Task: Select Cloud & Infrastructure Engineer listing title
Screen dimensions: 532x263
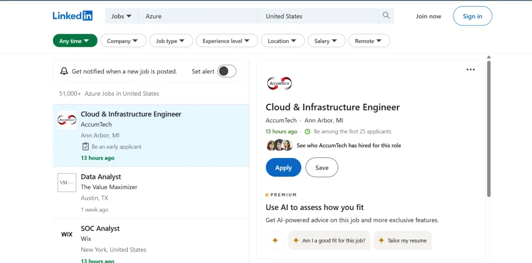Action: (131, 114)
